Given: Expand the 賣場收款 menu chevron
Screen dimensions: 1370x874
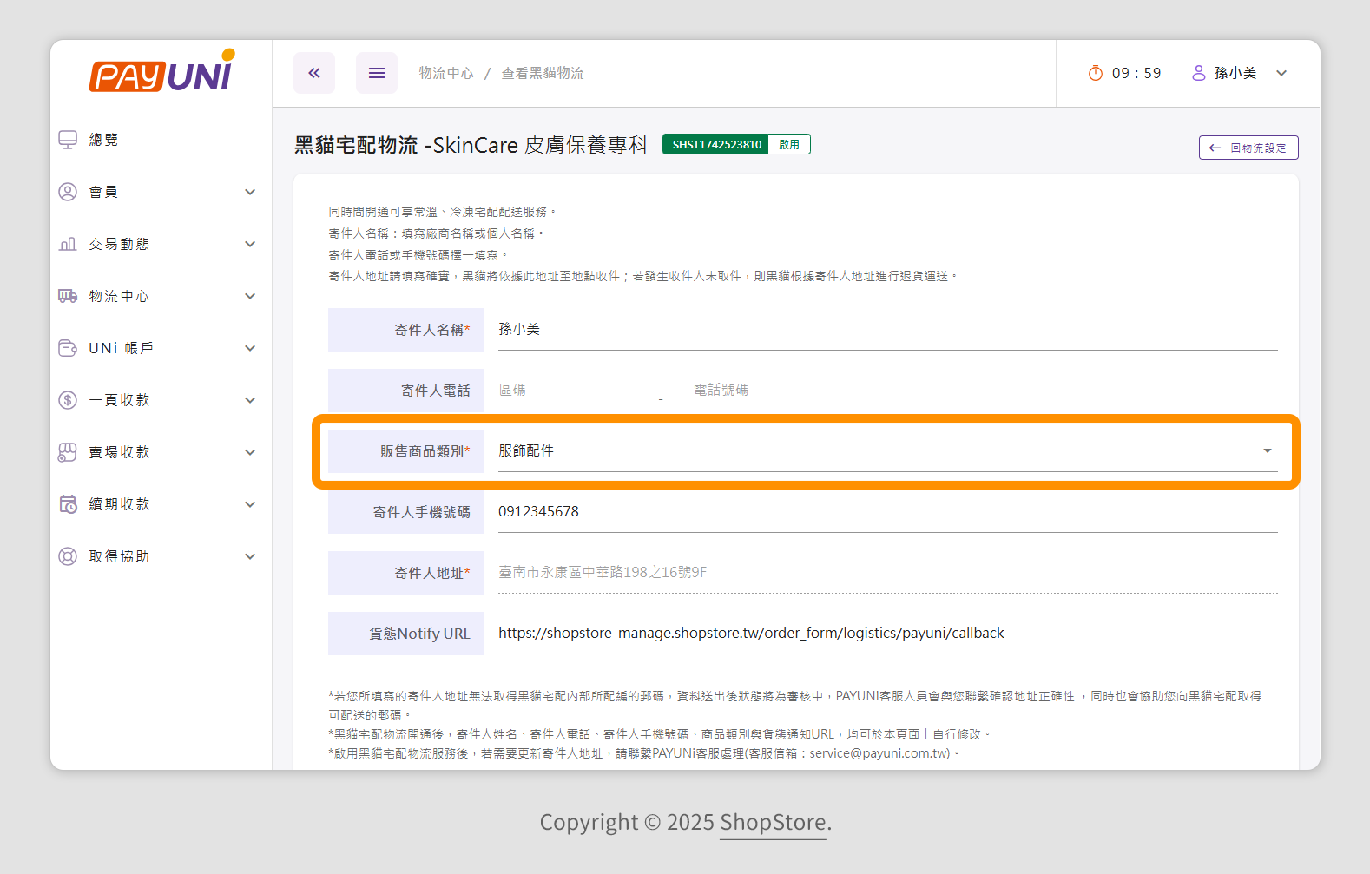Looking at the screenshot, I should [250, 452].
